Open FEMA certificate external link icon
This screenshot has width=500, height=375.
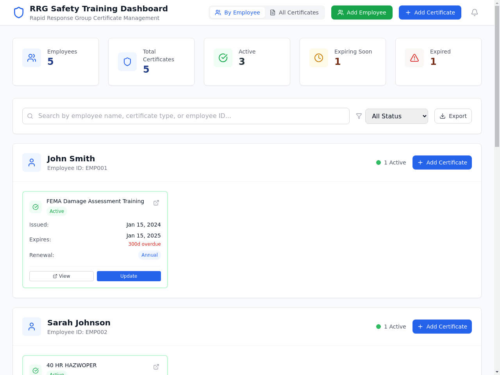click(x=156, y=203)
